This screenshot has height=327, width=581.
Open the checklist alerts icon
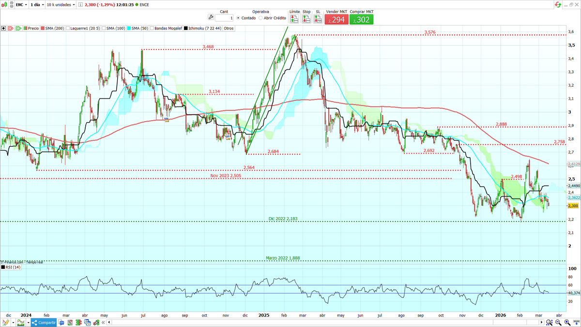click(70, 323)
